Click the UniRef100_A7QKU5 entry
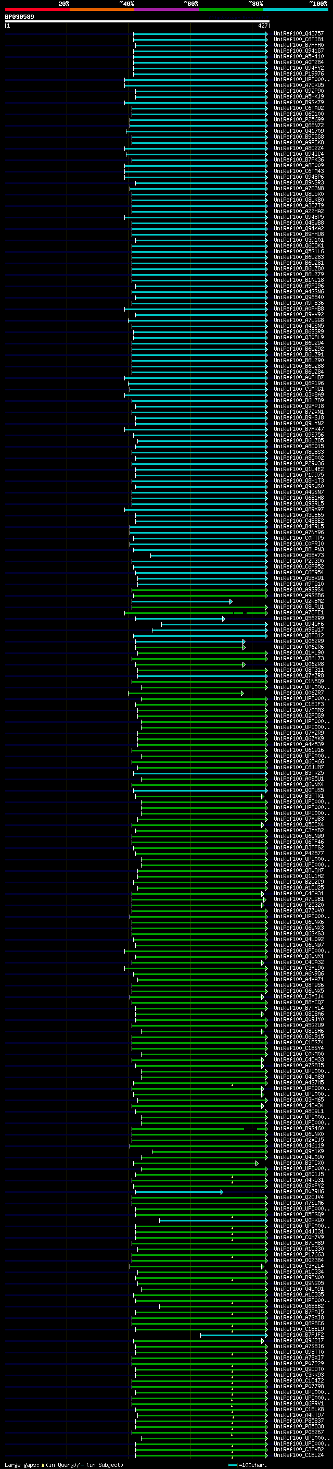The height and width of the screenshot is (1469, 333). click(298, 85)
